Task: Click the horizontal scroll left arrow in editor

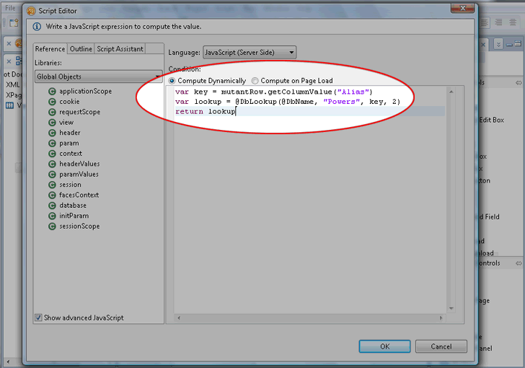Action: click(179, 317)
